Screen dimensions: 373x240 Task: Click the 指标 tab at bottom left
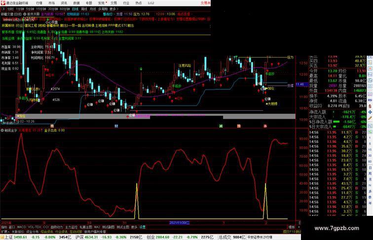[x=4, y=227]
